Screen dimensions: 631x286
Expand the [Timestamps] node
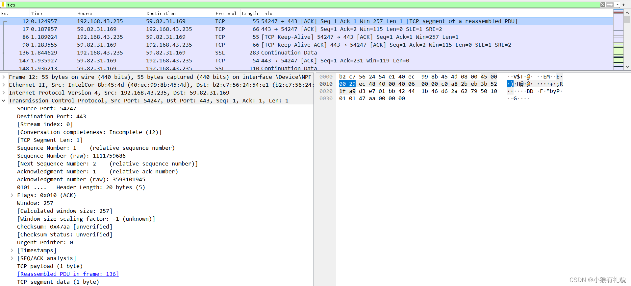pyautogui.click(x=12, y=250)
